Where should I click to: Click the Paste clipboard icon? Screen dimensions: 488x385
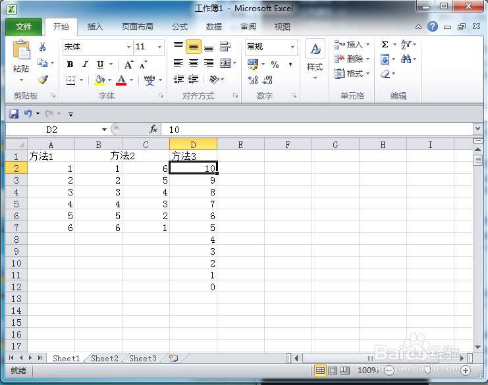tap(21, 50)
